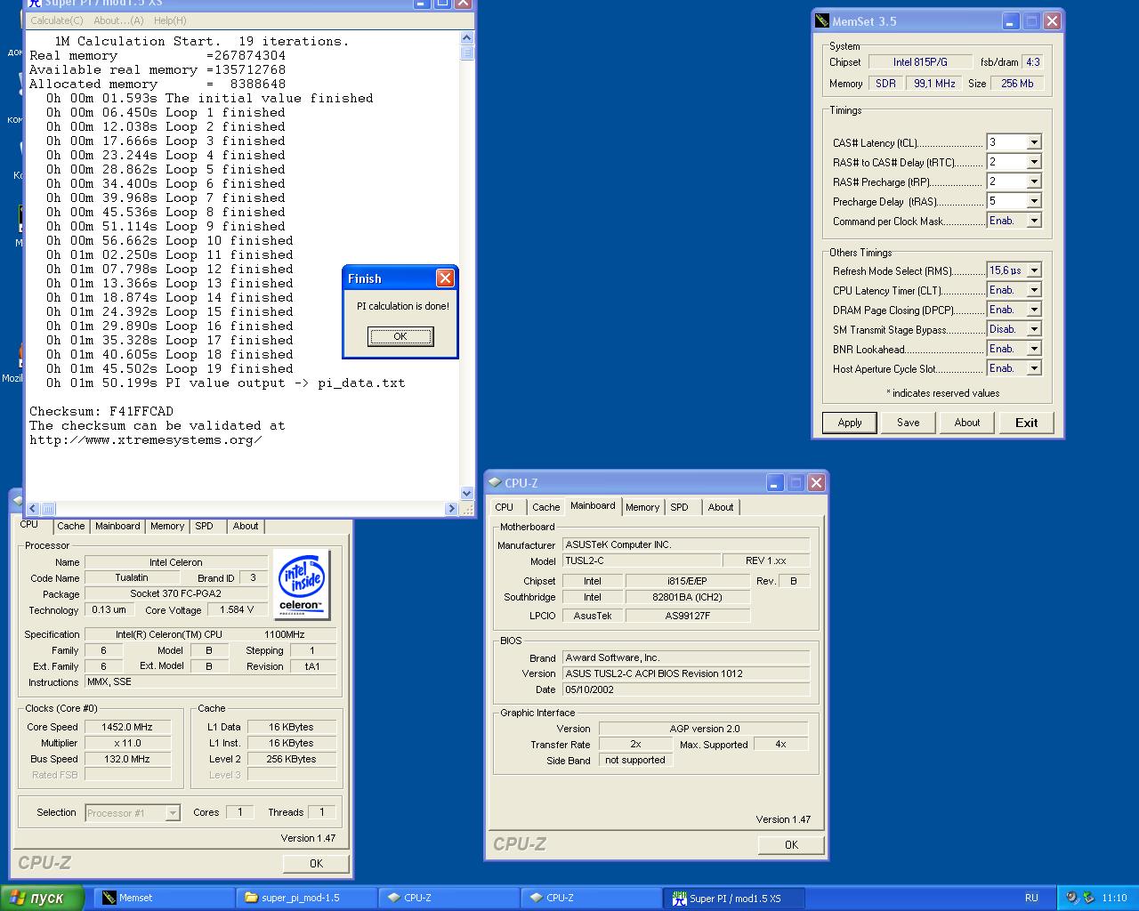Open Host Aperture Cycle Slot dropdown

coord(1034,368)
